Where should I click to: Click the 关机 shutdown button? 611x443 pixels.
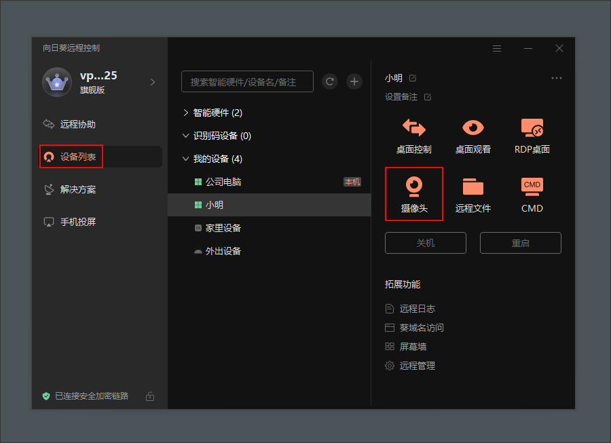(426, 243)
